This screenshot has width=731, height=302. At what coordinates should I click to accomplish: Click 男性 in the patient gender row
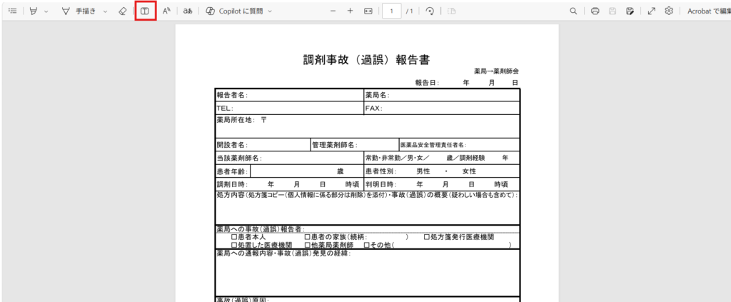click(x=423, y=171)
